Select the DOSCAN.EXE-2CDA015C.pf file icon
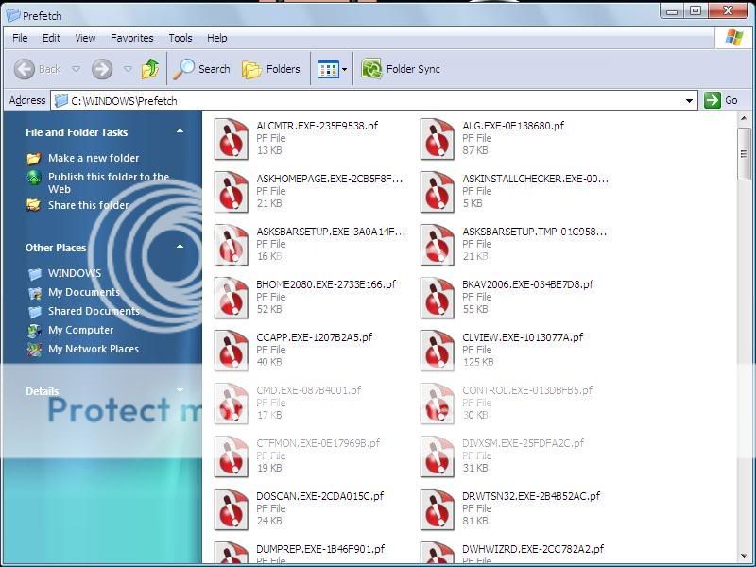756x567 pixels. (232, 508)
